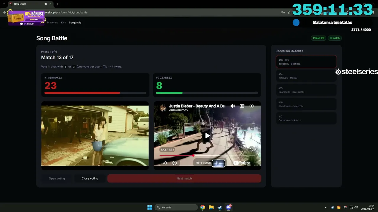Open the saved passwords key icon

tap(283, 12)
